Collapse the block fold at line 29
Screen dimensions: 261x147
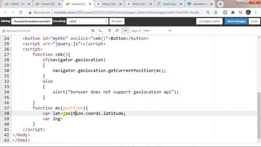pos(11,65)
